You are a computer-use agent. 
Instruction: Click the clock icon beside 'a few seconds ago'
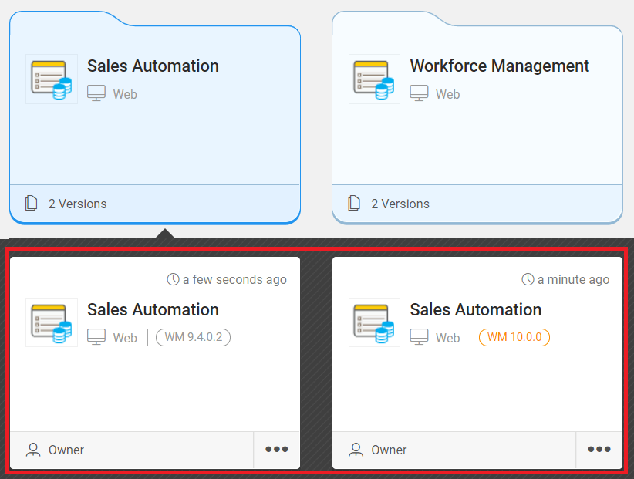click(174, 279)
